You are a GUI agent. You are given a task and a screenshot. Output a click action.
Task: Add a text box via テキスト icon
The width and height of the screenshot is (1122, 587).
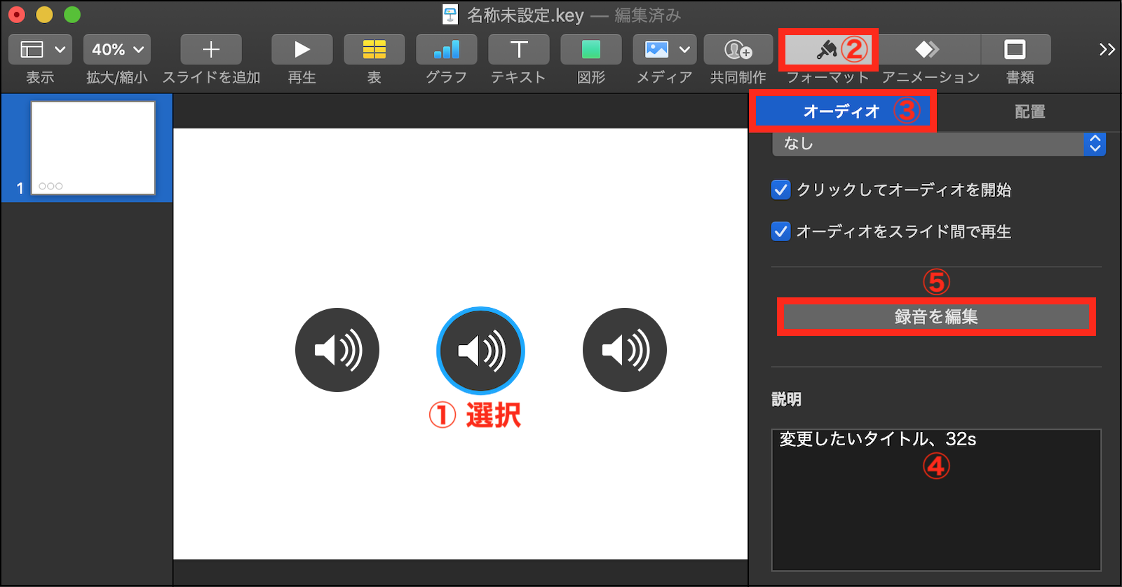[518, 50]
